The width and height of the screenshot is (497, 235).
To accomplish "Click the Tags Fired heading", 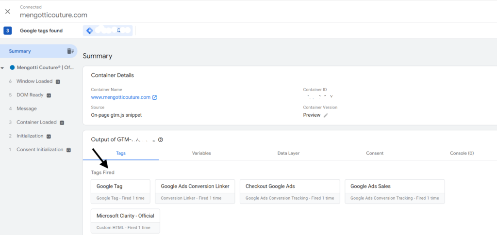I will pos(103,172).
